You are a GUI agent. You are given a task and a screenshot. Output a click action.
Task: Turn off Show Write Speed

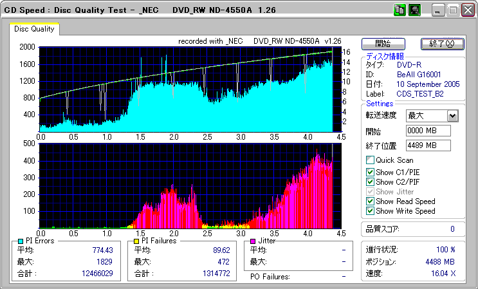(x=370, y=211)
